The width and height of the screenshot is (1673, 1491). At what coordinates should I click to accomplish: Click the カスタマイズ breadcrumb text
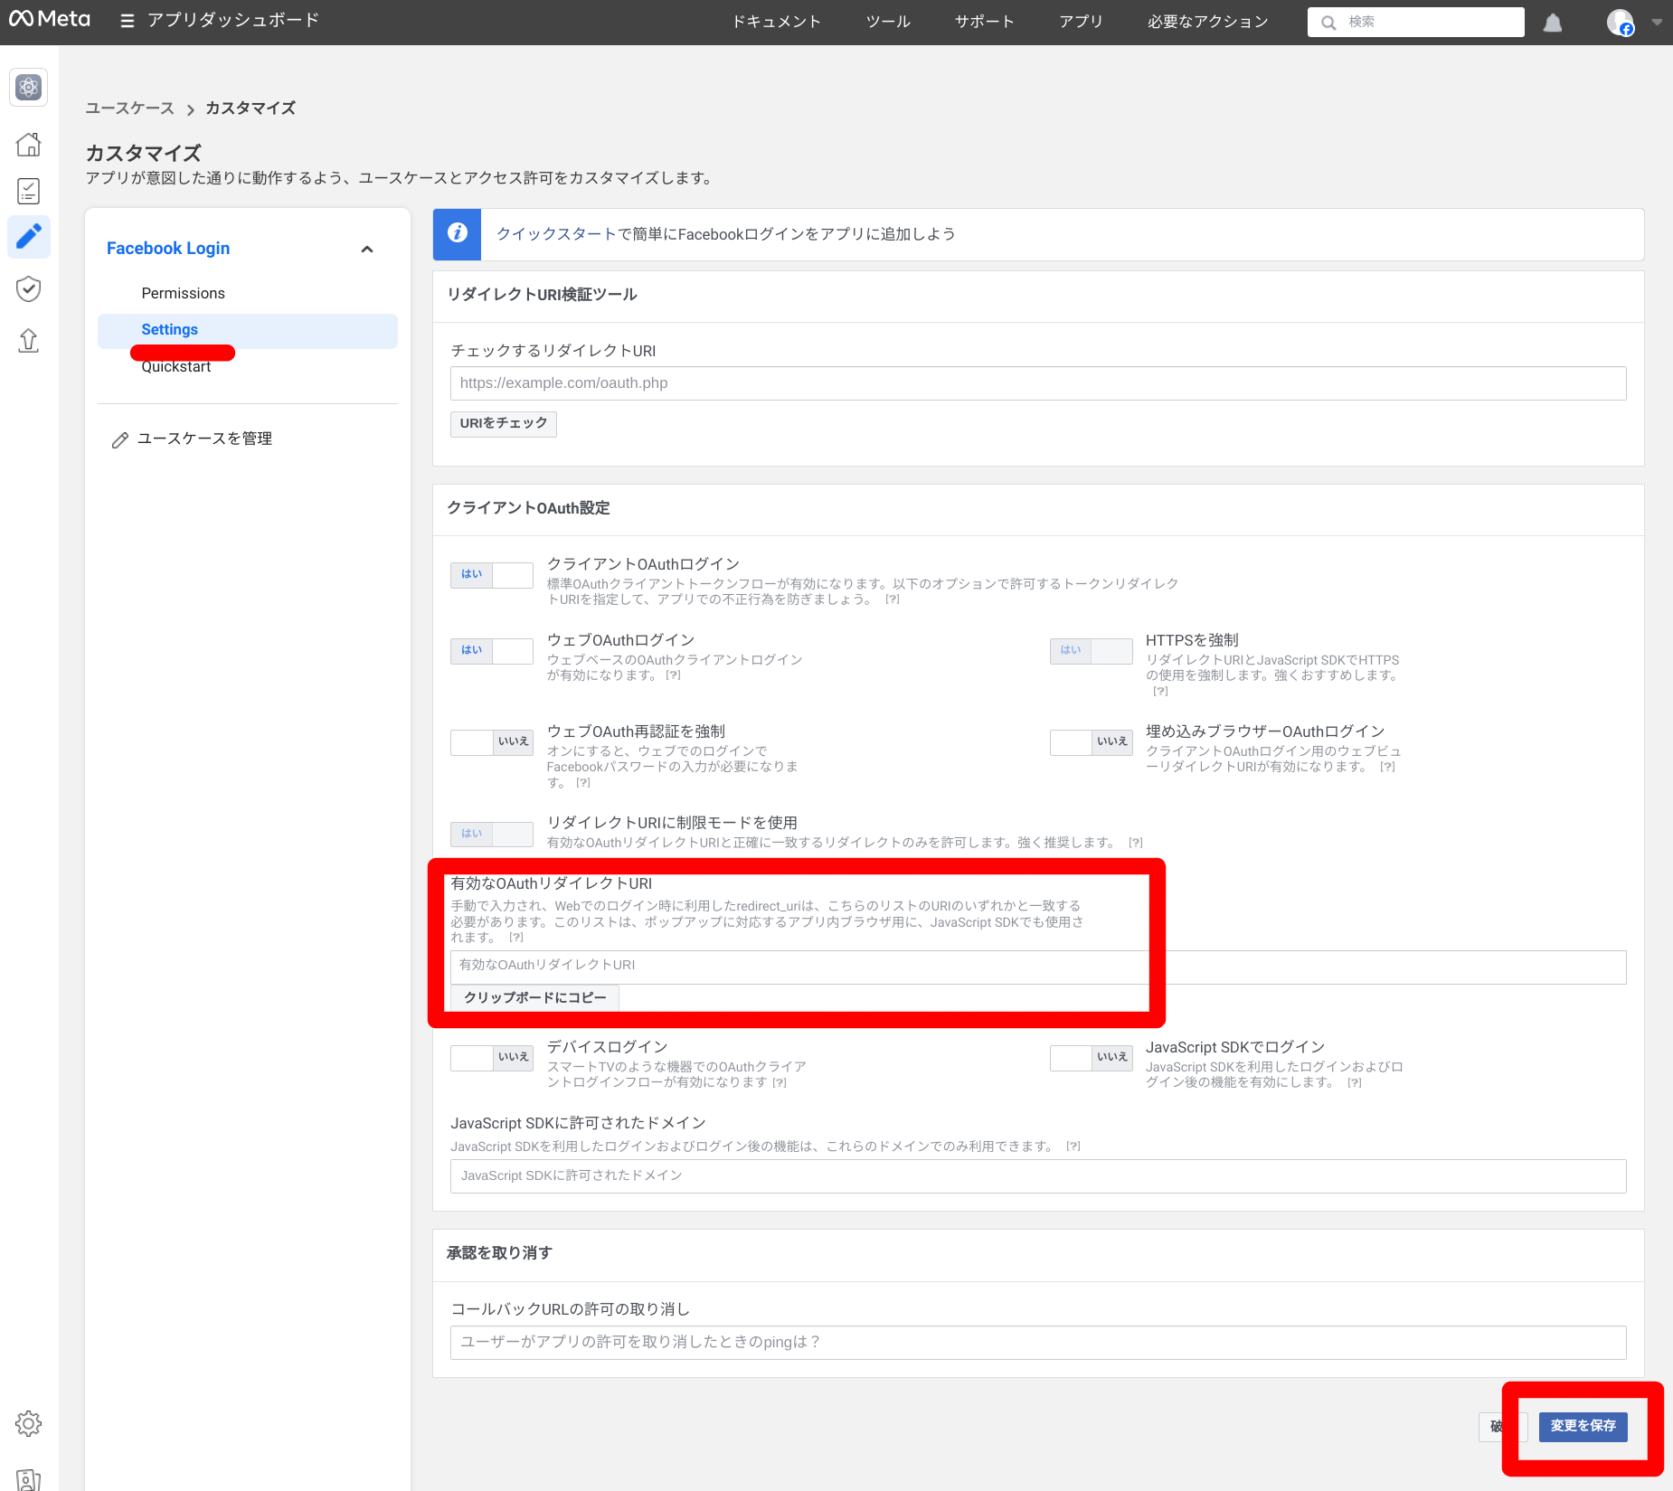tap(250, 109)
